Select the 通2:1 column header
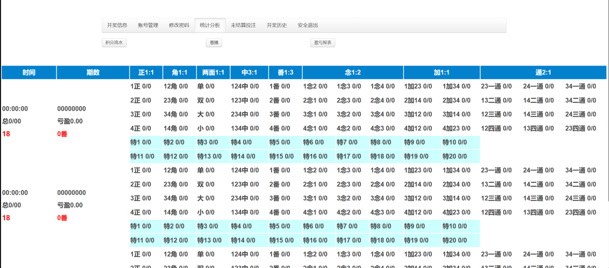 click(543, 72)
